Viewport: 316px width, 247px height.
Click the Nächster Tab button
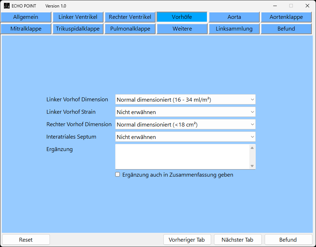(238, 240)
